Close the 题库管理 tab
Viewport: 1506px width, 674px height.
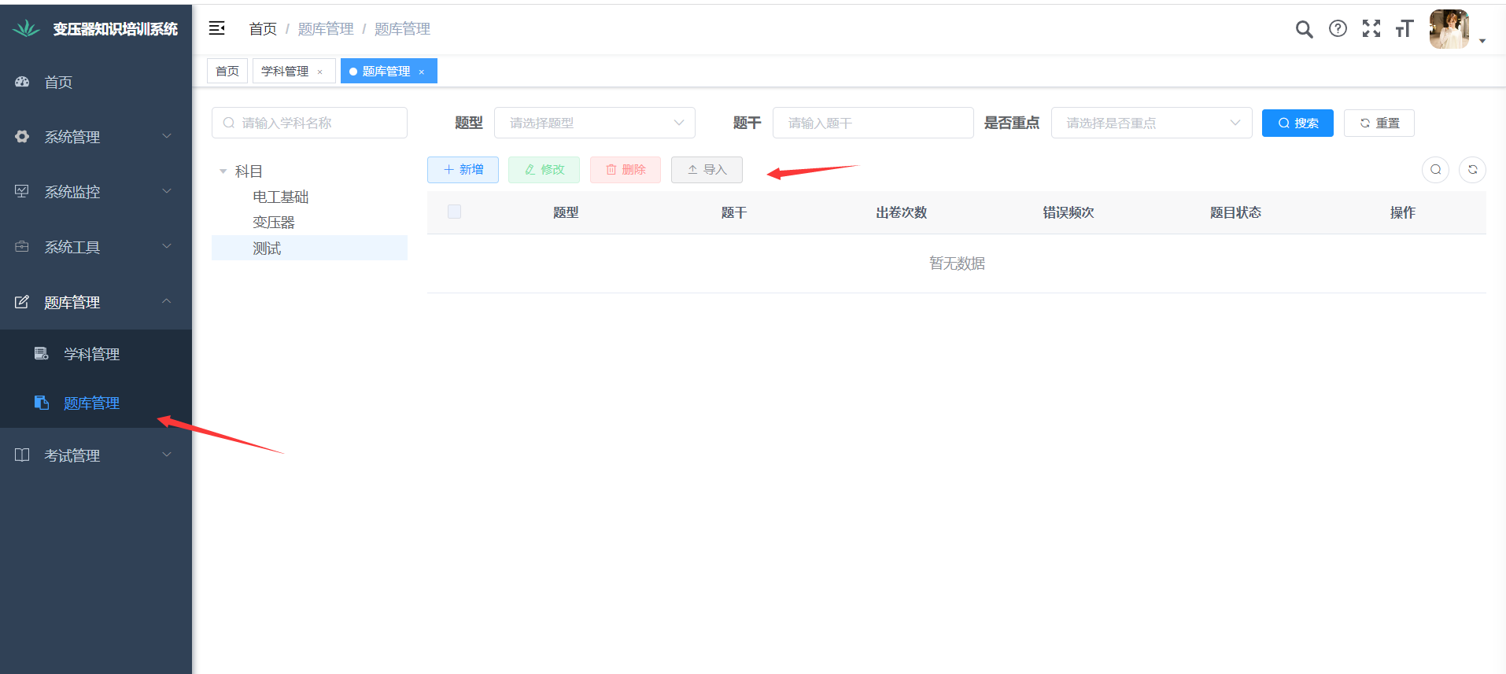[x=422, y=72]
